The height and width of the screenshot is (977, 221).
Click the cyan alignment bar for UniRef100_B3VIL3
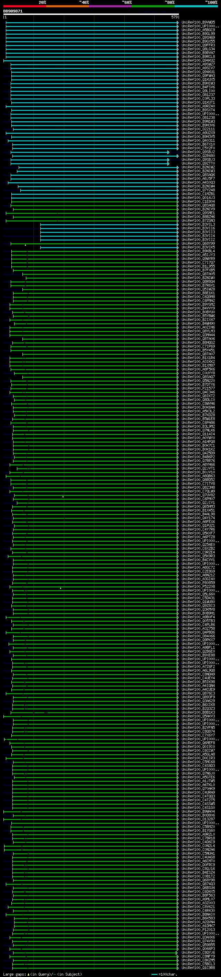[109, 224]
